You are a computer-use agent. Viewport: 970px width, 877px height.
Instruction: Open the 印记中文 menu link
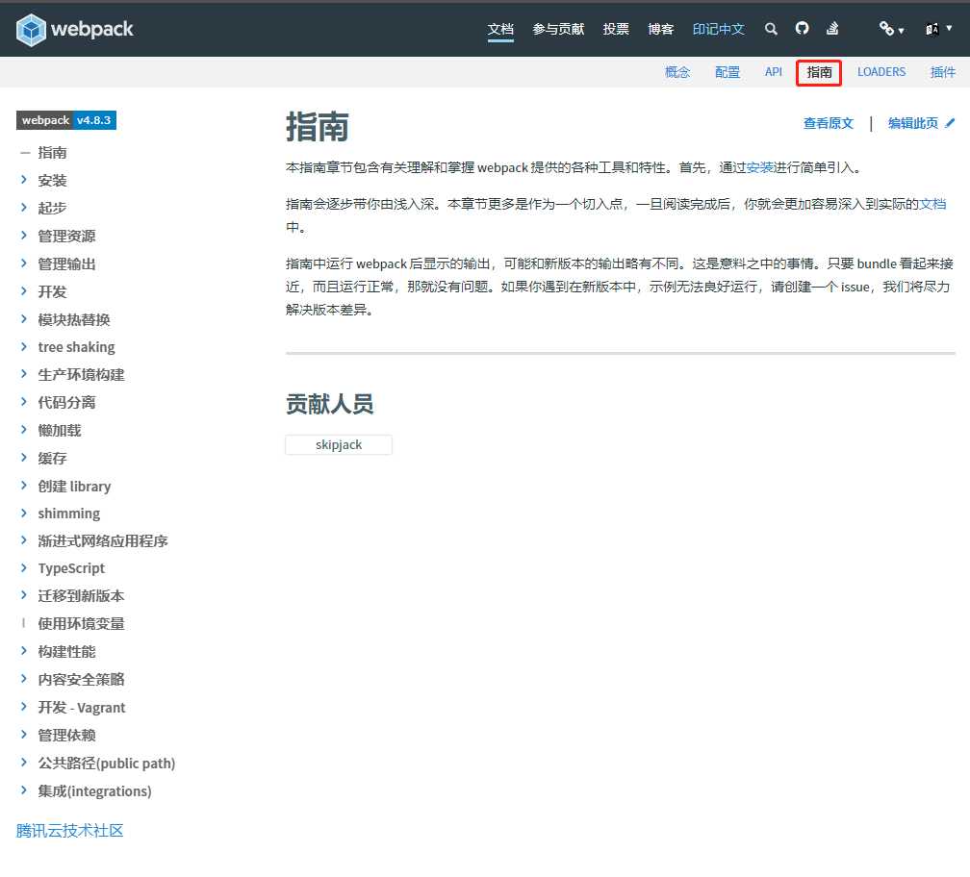718,29
